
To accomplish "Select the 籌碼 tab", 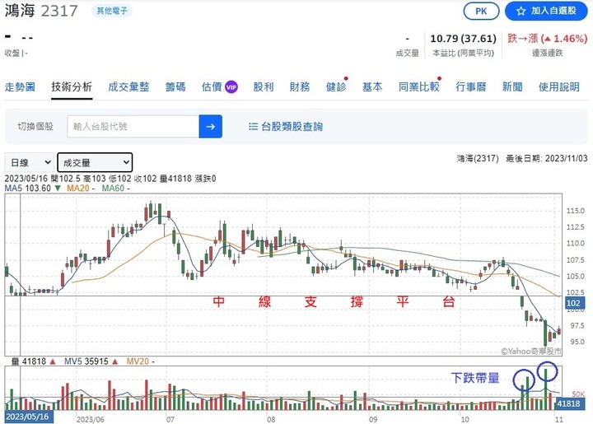I will [175, 86].
